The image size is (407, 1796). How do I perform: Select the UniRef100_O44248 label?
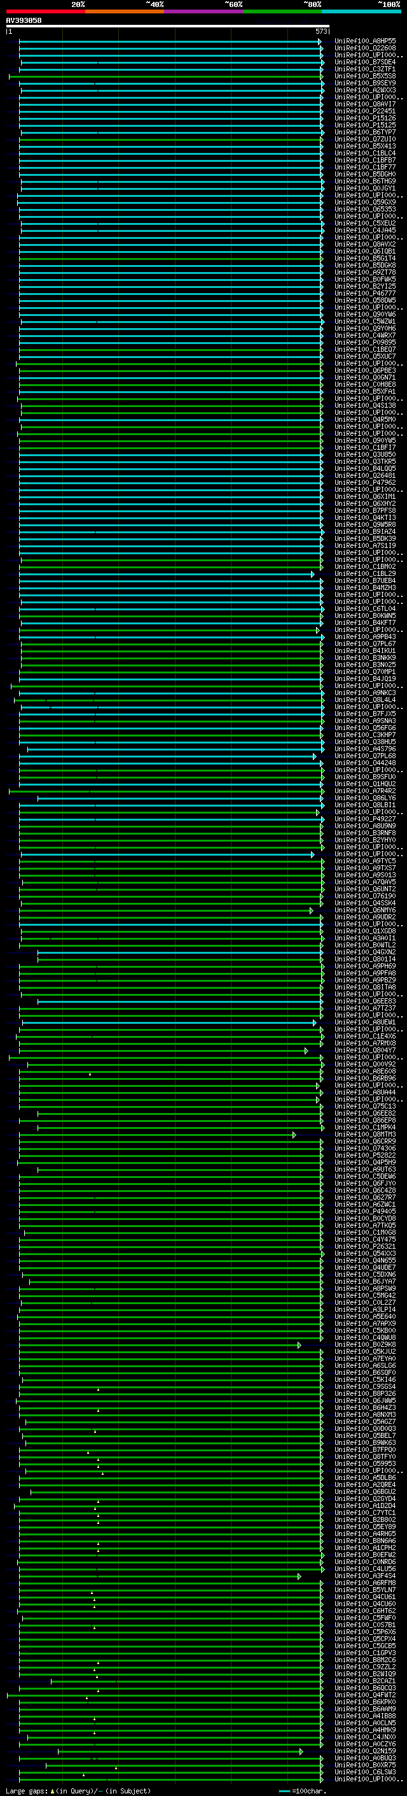[365, 763]
